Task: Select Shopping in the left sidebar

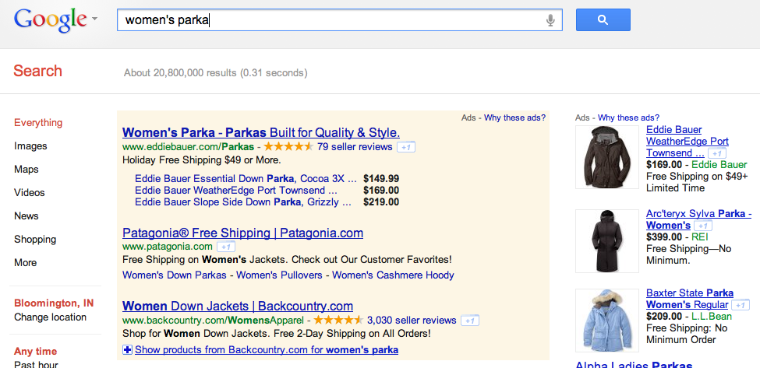Action: (35, 240)
